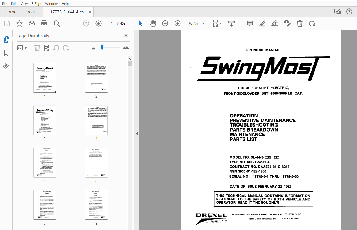The width and height of the screenshot is (357, 230).
Task: Rotate thumbnail counterclockwise
Action: pyautogui.click(x=56, y=48)
